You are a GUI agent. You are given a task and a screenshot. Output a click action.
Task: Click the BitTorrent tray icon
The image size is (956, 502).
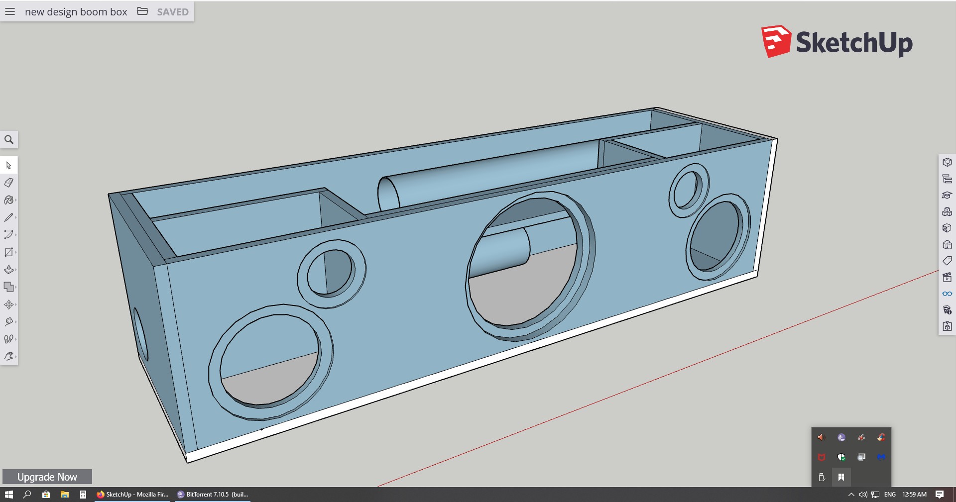tap(841, 437)
